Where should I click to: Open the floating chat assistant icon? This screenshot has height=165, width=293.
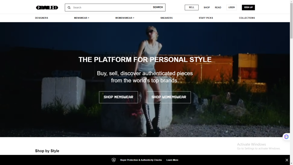286,137
